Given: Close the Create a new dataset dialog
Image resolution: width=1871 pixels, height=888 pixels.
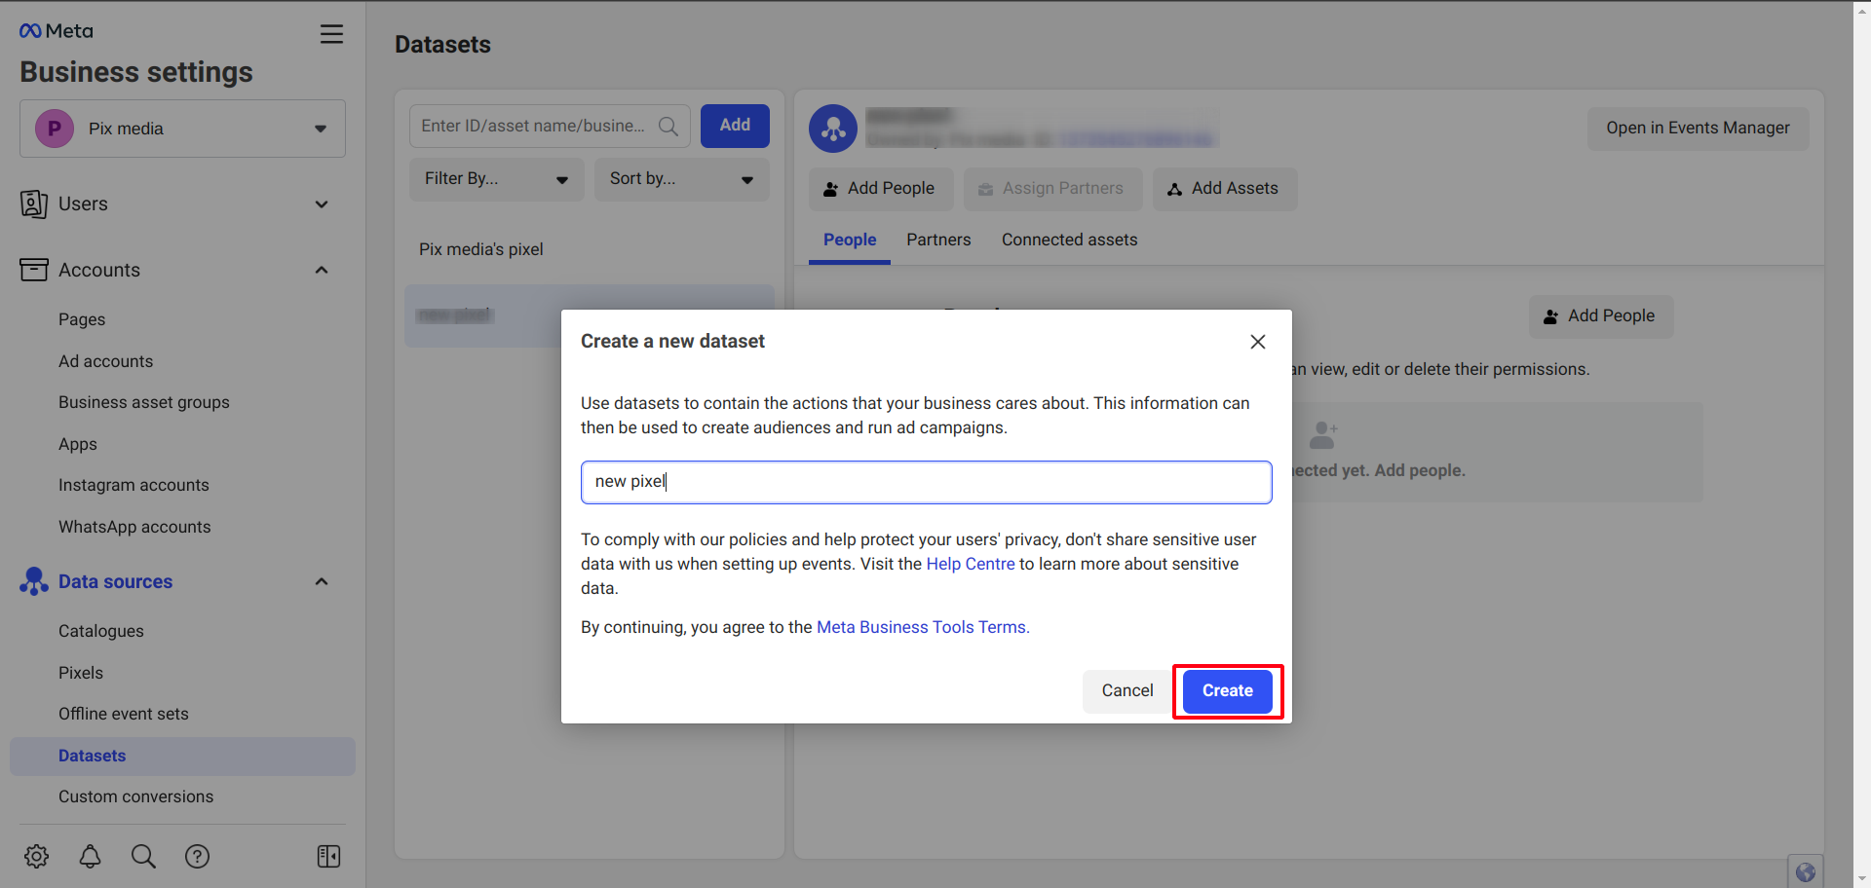Looking at the screenshot, I should point(1258,342).
